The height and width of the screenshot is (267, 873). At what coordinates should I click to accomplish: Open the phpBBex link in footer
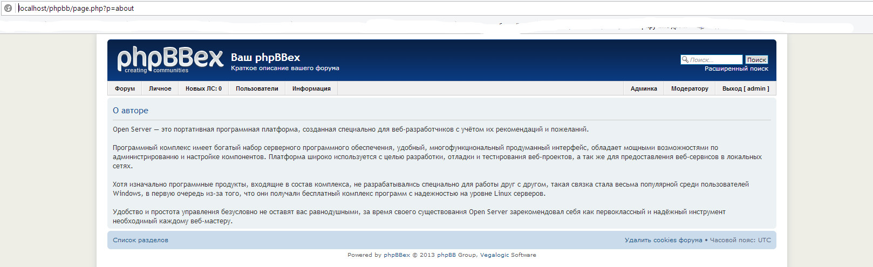pyautogui.click(x=397, y=255)
